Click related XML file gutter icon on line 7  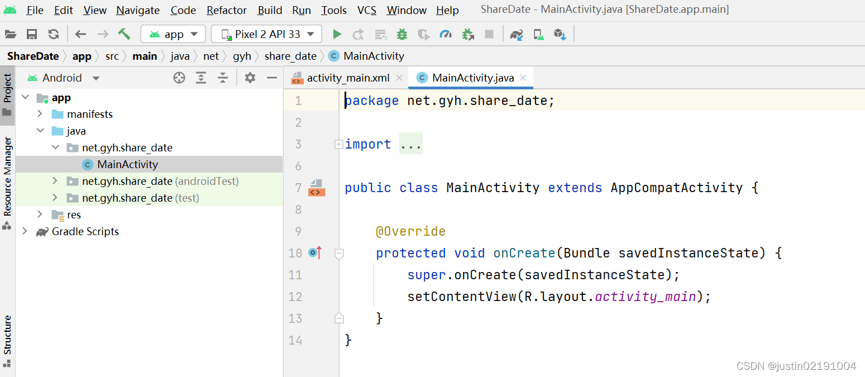coord(316,188)
